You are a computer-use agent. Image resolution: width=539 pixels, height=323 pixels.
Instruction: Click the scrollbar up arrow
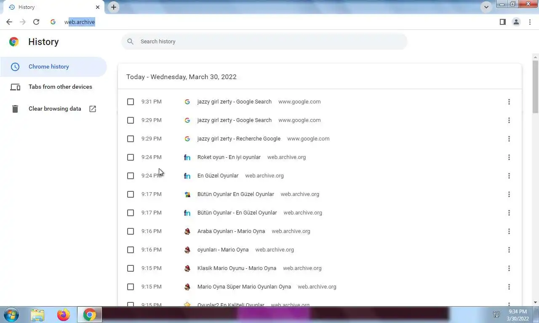coord(535,57)
